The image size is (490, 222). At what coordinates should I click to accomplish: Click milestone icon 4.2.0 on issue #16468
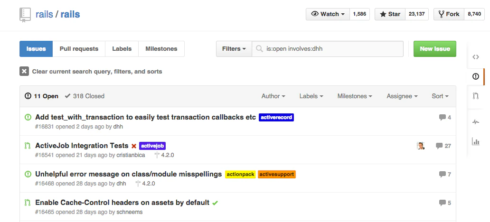point(138,184)
